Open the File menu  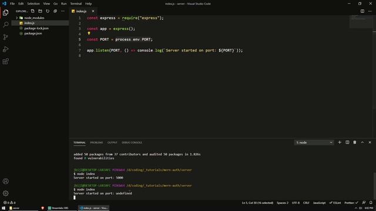coord(12,4)
